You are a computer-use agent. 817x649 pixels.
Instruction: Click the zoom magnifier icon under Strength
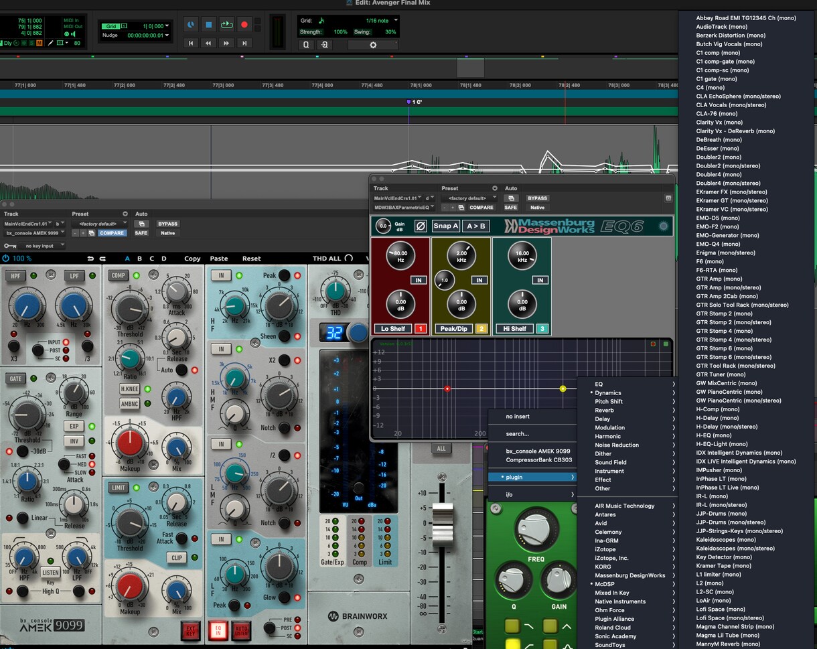click(x=307, y=45)
